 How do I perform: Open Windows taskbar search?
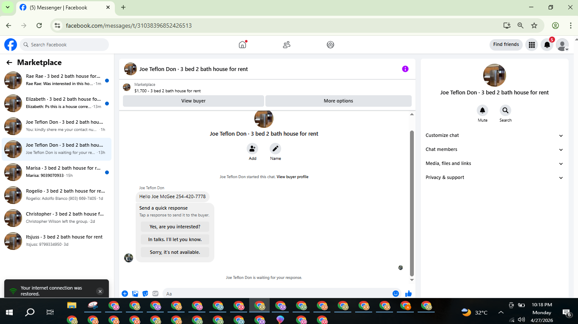pyautogui.click(x=30, y=313)
